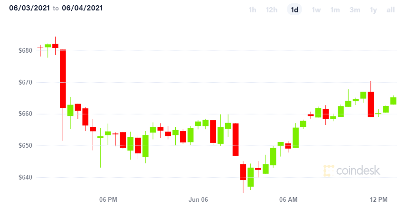Click the 06 PM time axis label
The height and width of the screenshot is (208, 408).
[x=108, y=199]
